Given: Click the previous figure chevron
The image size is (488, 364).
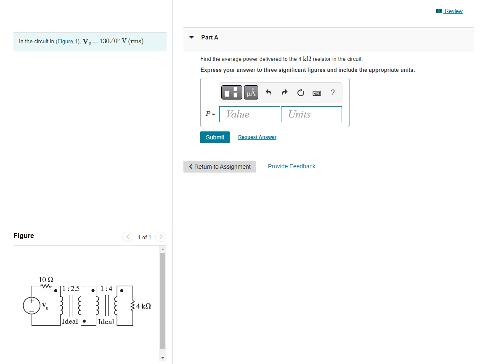Looking at the screenshot, I should point(127,237).
